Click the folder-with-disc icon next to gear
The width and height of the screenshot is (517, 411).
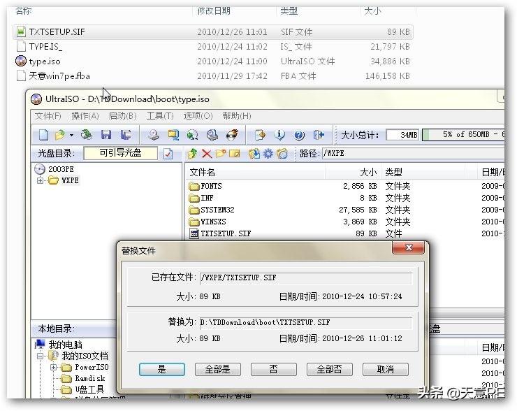(282, 153)
